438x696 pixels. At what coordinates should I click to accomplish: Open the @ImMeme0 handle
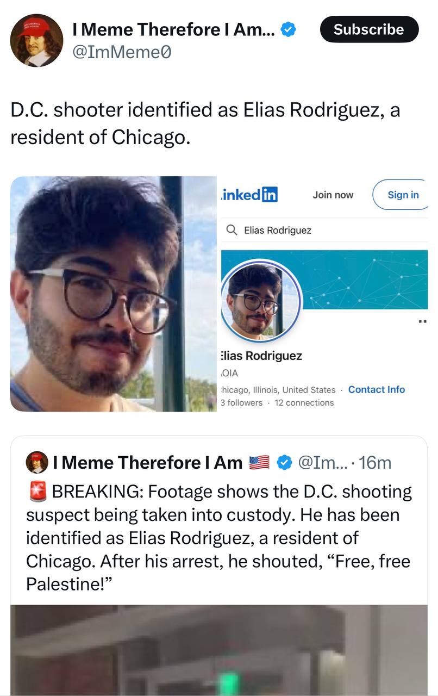coord(122,53)
